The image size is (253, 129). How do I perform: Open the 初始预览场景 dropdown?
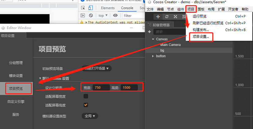point(97,68)
